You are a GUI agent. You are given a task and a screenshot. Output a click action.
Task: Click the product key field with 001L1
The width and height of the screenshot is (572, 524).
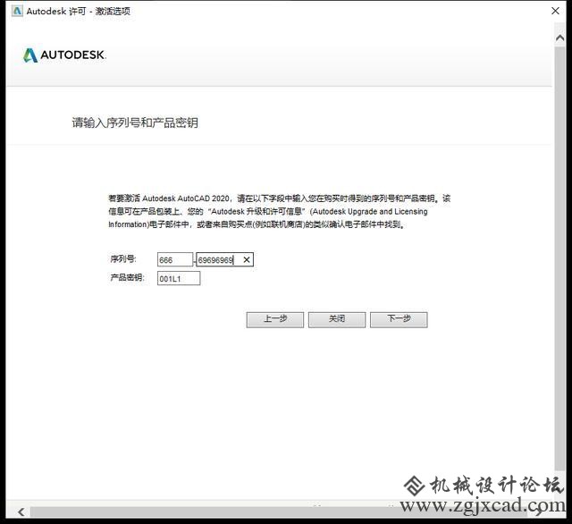[x=178, y=279]
